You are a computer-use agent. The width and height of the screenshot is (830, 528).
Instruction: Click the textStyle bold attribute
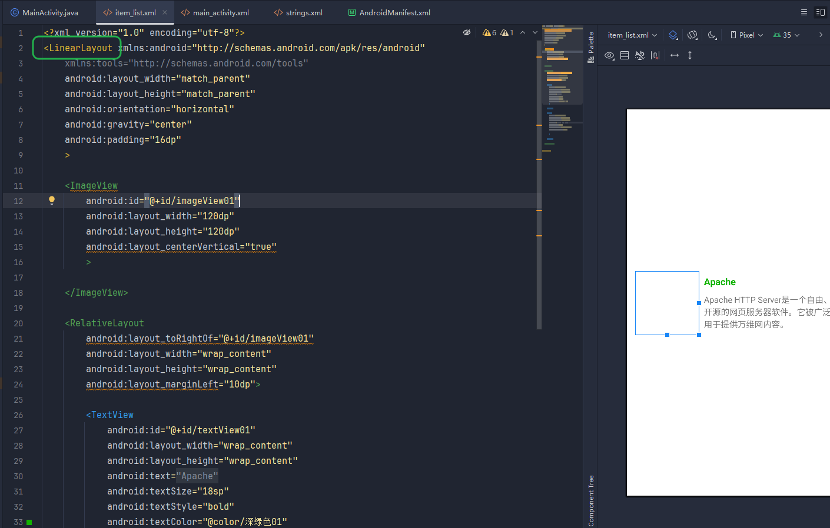point(171,507)
